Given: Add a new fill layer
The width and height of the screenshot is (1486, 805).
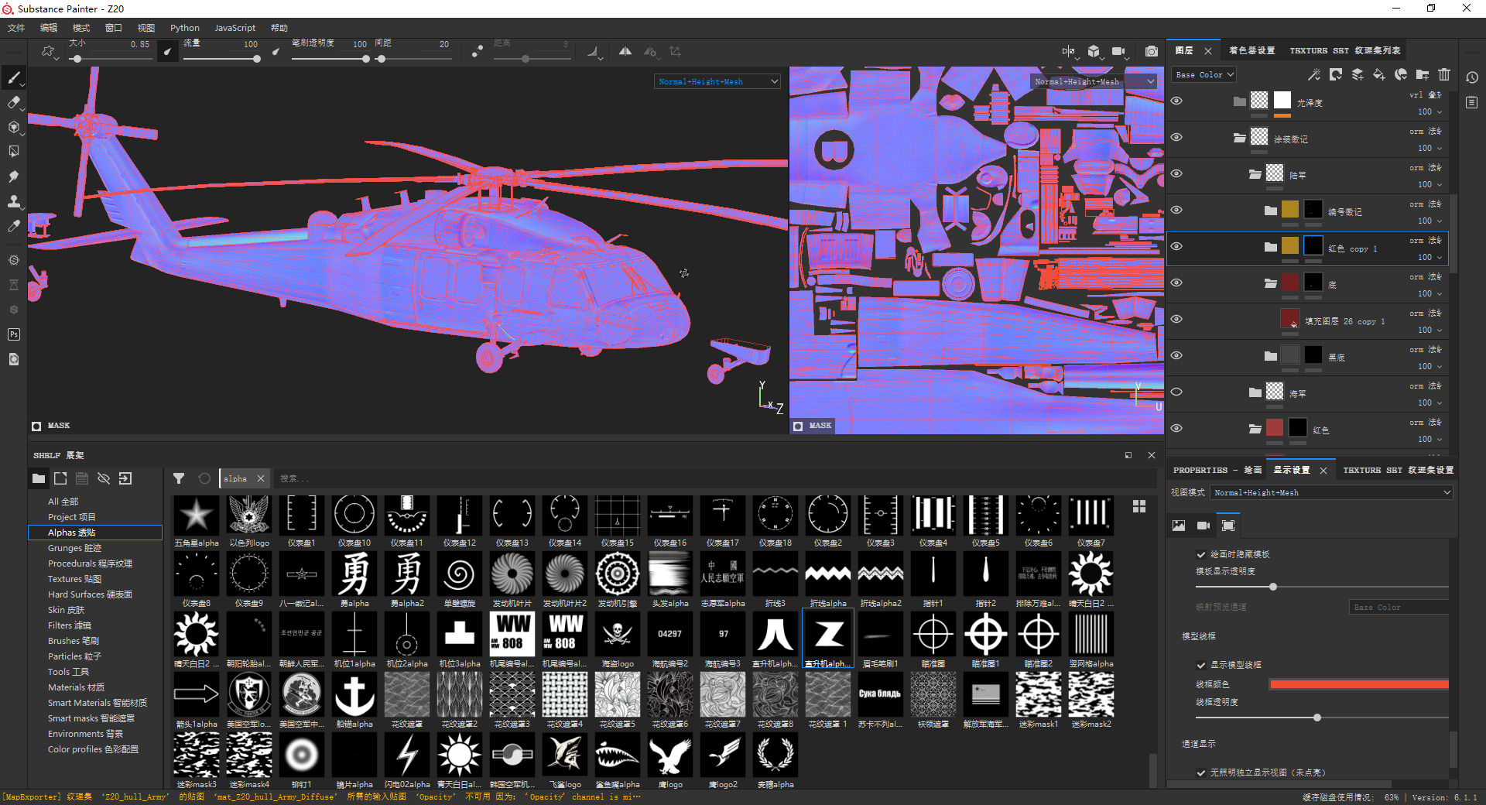Looking at the screenshot, I should click(x=1379, y=74).
